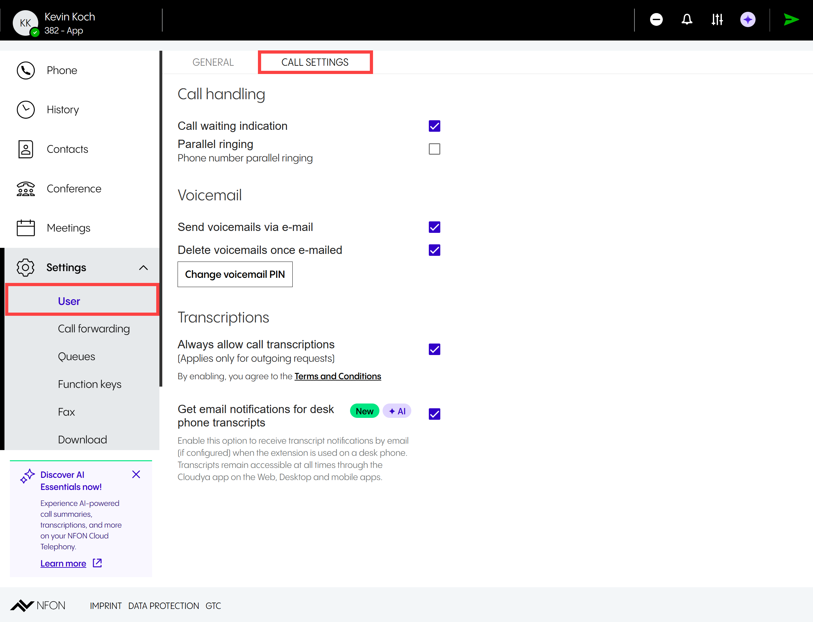This screenshot has height=622, width=813.
Task: Click the KK user avatar
Action: click(x=26, y=23)
